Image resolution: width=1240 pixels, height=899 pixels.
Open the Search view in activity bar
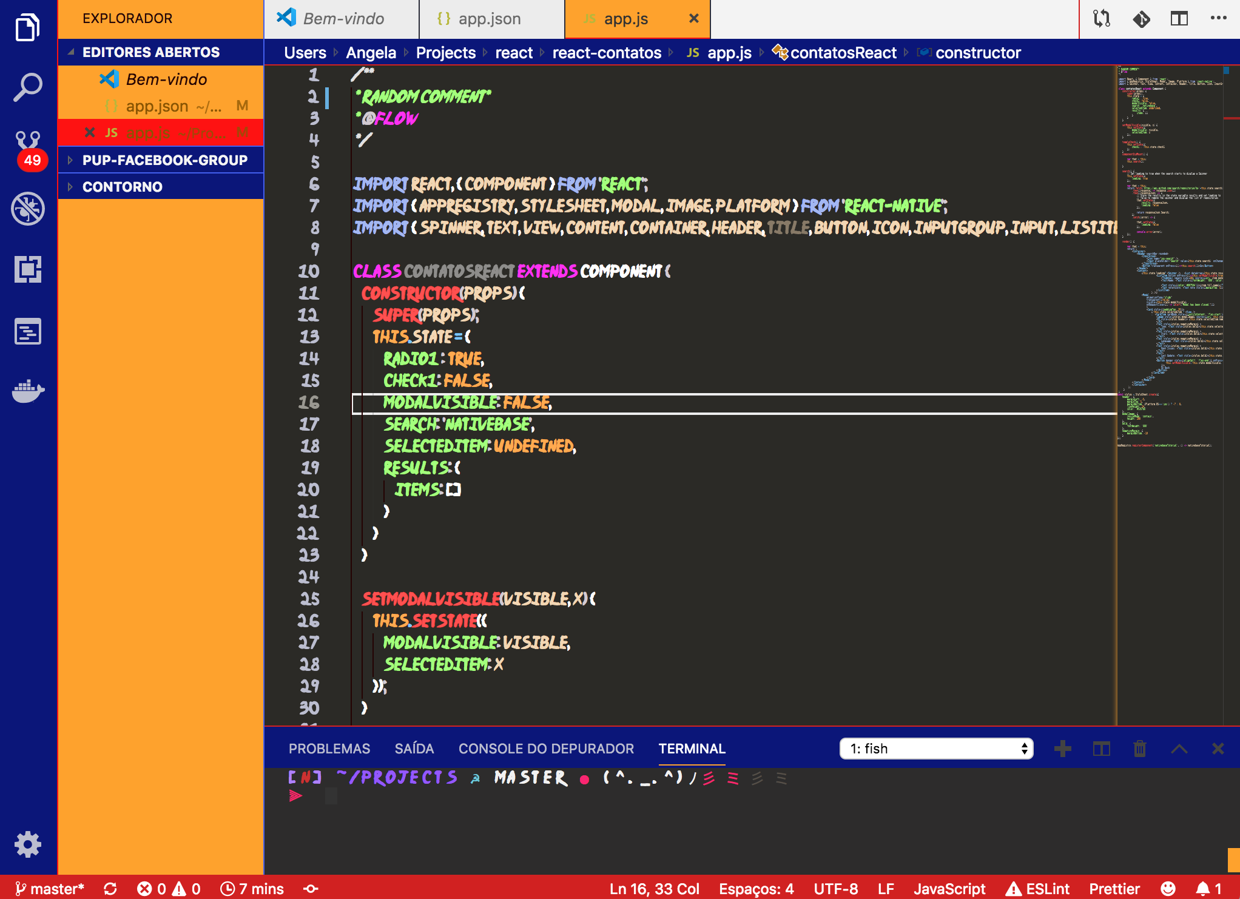(x=28, y=87)
